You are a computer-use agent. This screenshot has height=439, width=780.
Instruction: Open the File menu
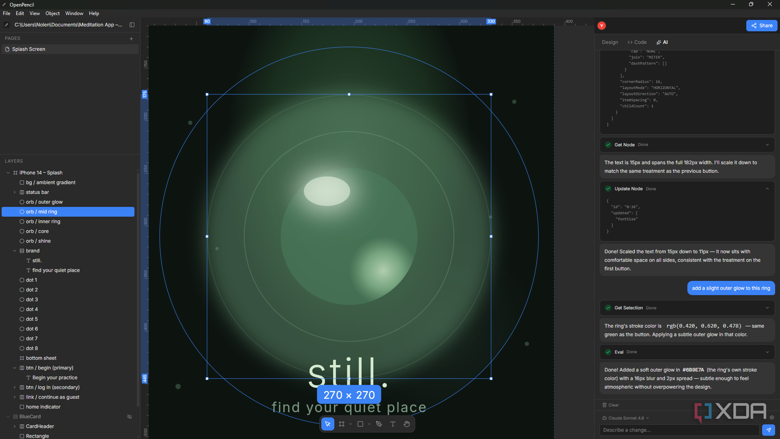[6, 13]
